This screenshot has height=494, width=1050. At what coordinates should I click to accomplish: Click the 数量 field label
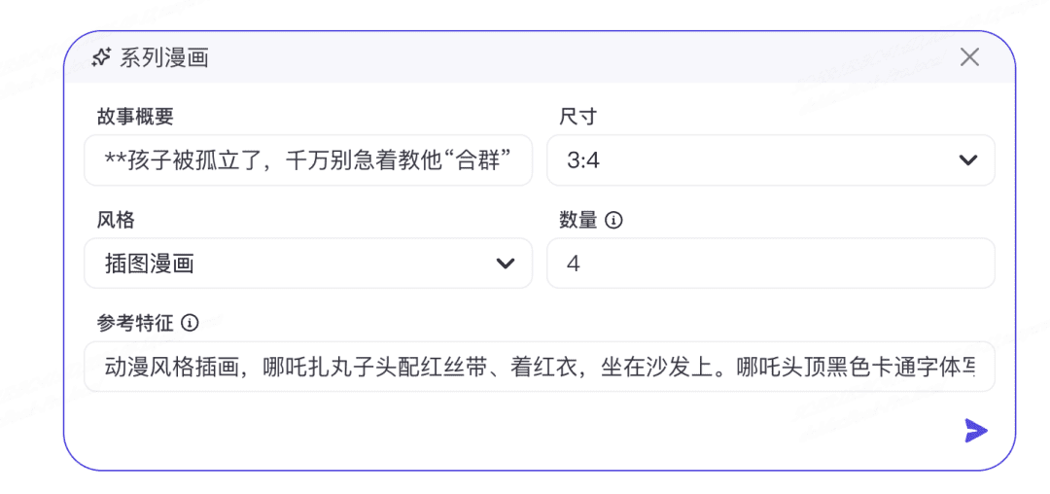tap(577, 220)
